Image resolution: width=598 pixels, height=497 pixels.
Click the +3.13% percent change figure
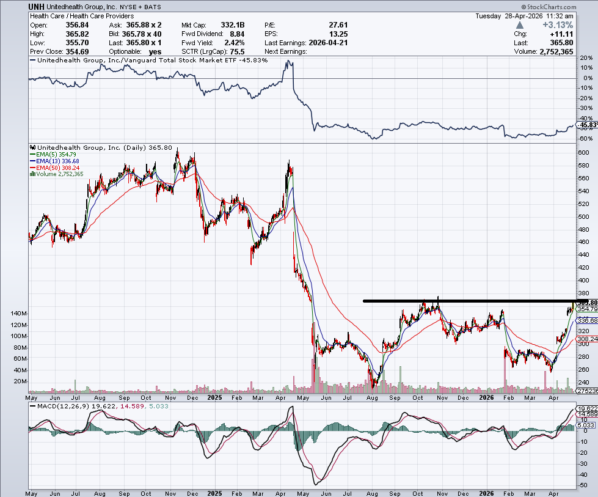click(558, 25)
